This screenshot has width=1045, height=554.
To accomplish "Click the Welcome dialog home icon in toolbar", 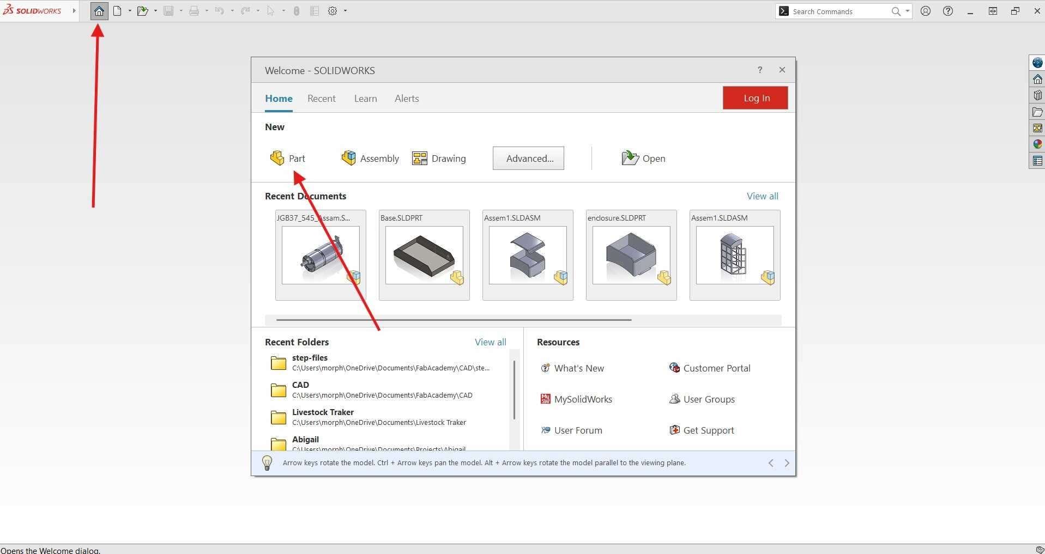I will click(99, 11).
